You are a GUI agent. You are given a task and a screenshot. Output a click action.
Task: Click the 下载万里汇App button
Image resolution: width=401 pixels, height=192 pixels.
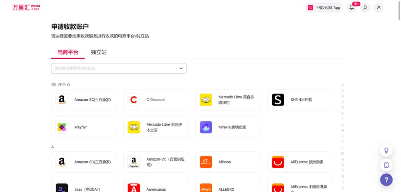(x=324, y=7)
